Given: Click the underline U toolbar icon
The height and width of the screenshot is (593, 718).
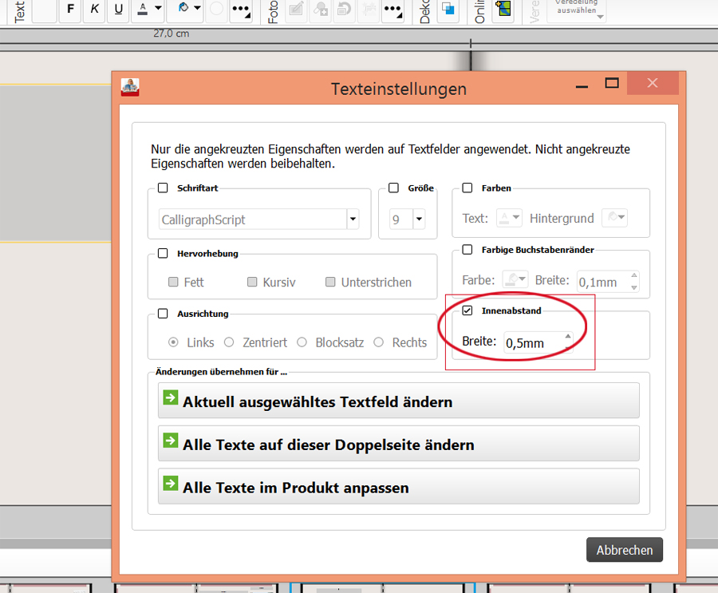Looking at the screenshot, I should click(119, 10).
